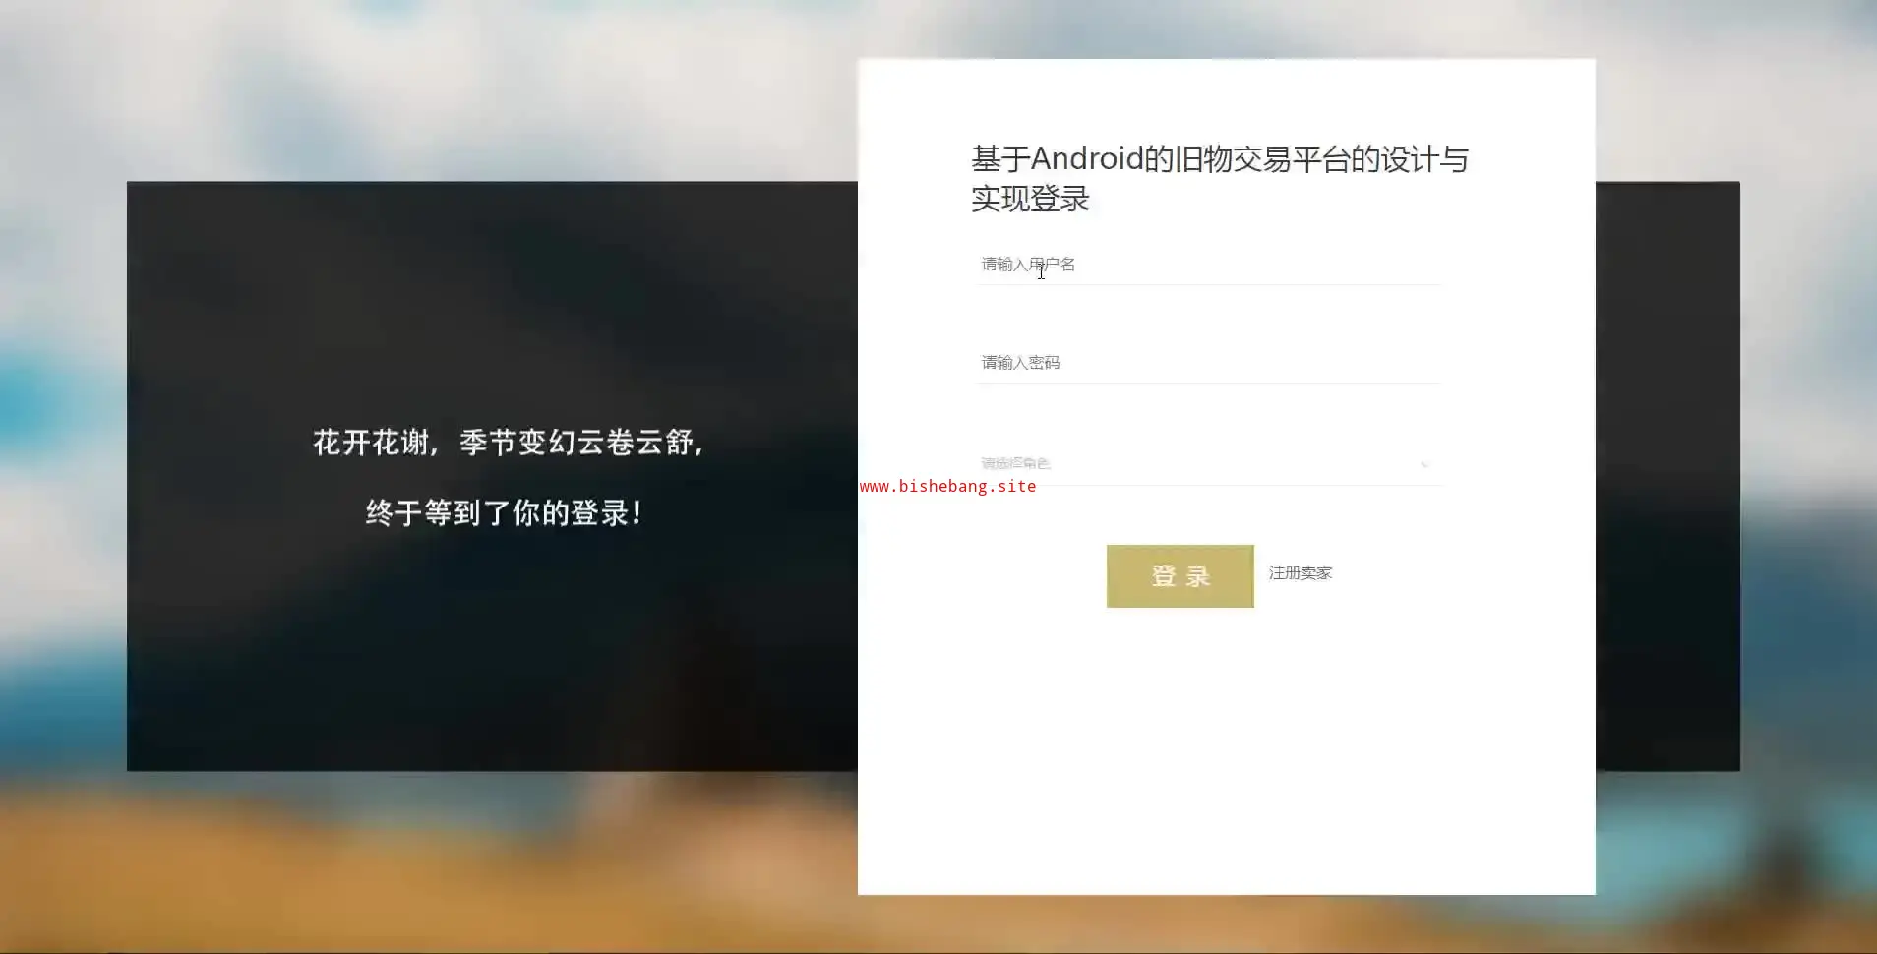This screenshot has width=1877, height=954.
Task: Click the 请输入用户名 username input field
Action: (x=1209, y=265)
